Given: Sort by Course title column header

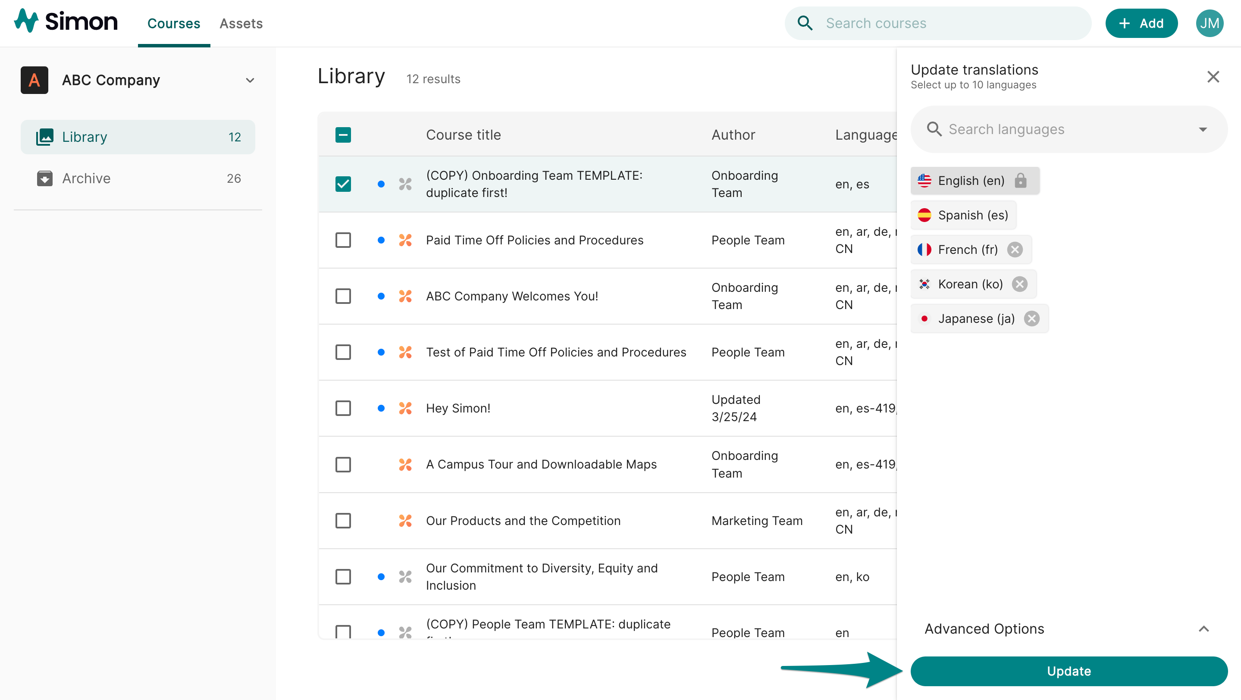Looking at the screenshot, I should pyautogui.click(x=464, y=135).
